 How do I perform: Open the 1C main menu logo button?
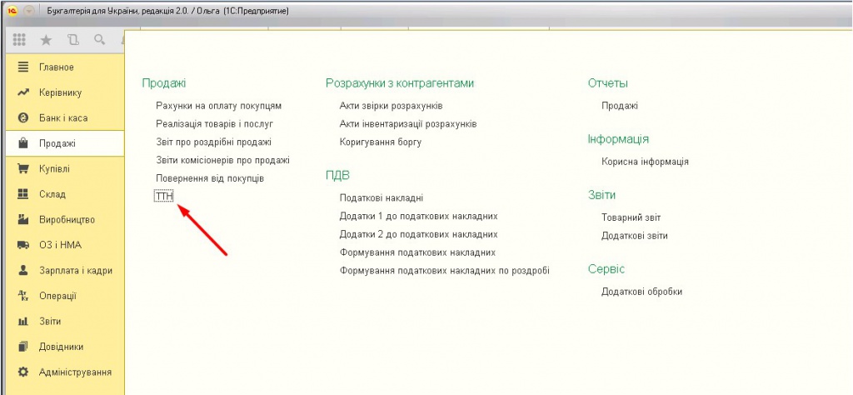coord(11,11)
